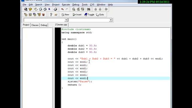The image size is (192, 108).
Task: Click the Goto Line toolbar icon
Action: pyautogui.click(x=88, y=9)
